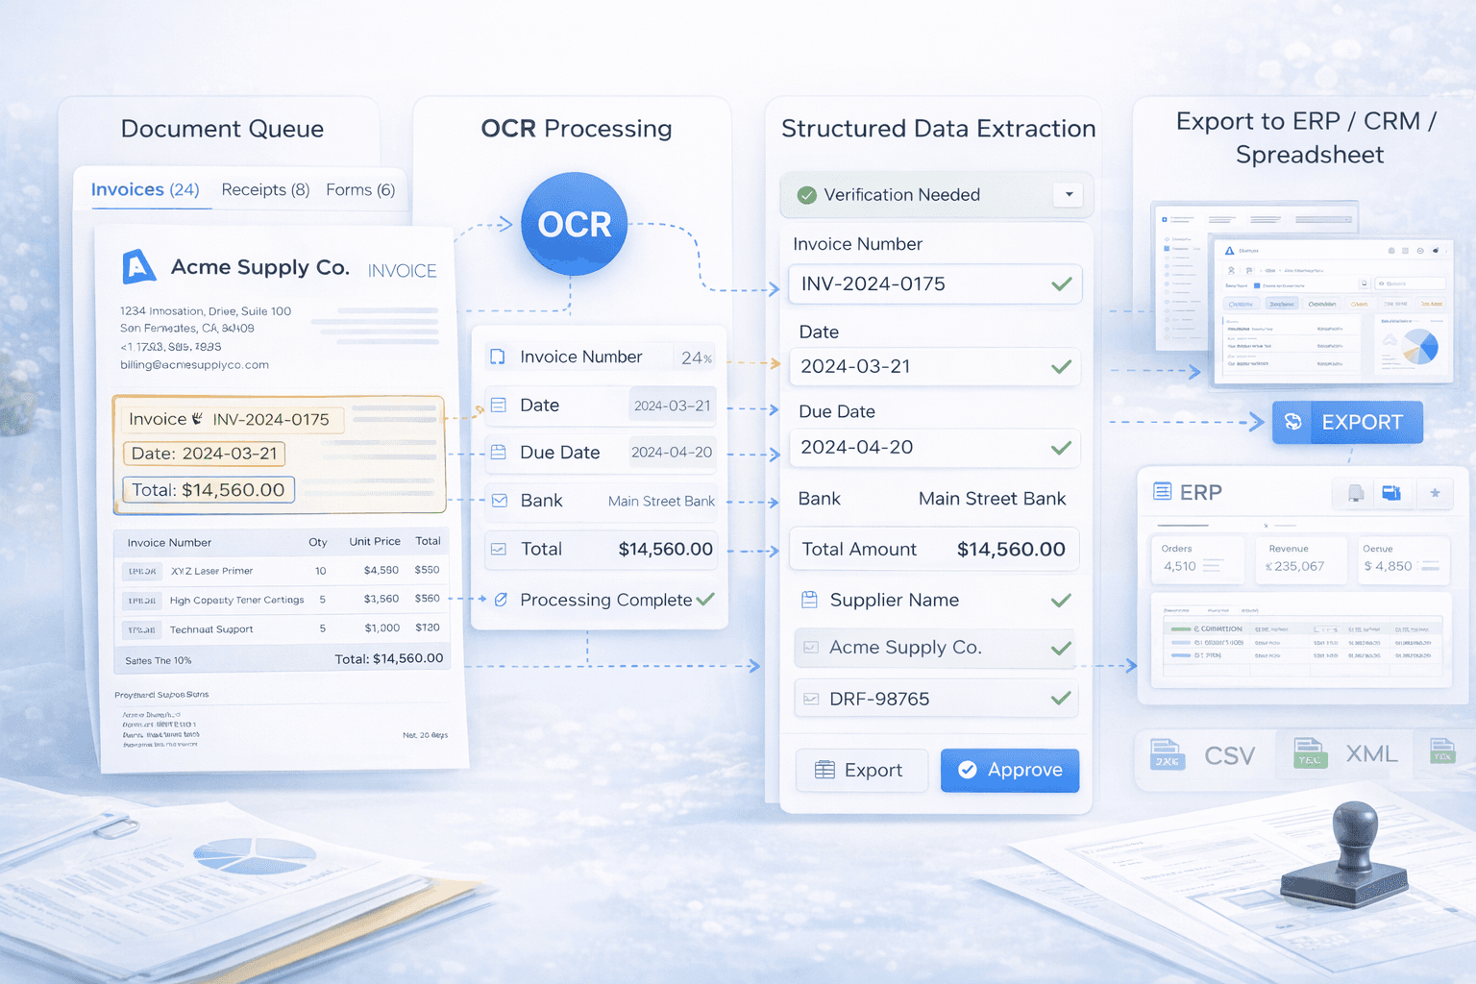1476x984 pixels.
Task: Click the Supplier Name document icon
Action: (x=810, y=600)
